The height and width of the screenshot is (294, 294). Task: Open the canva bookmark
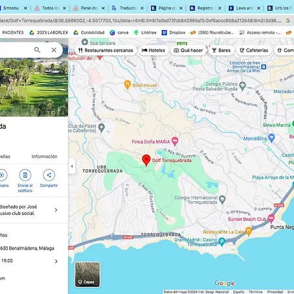(x=120, y=33)
